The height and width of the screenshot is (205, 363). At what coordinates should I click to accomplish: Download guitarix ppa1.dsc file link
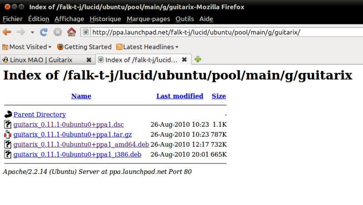point(69,124)
